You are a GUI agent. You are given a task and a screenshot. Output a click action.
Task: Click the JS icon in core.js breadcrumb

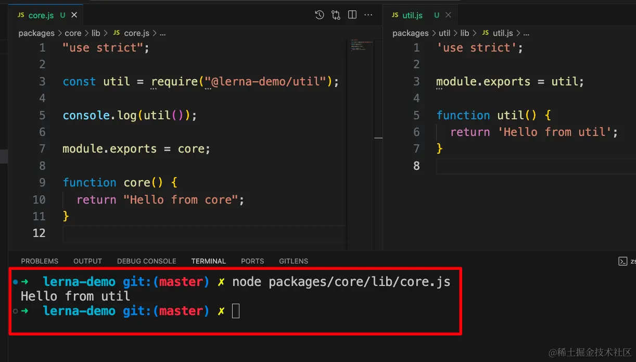click(116, 33)
